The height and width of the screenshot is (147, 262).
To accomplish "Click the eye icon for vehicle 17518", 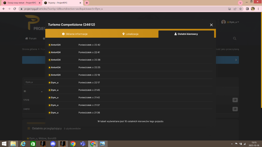I will coord(235,100).
